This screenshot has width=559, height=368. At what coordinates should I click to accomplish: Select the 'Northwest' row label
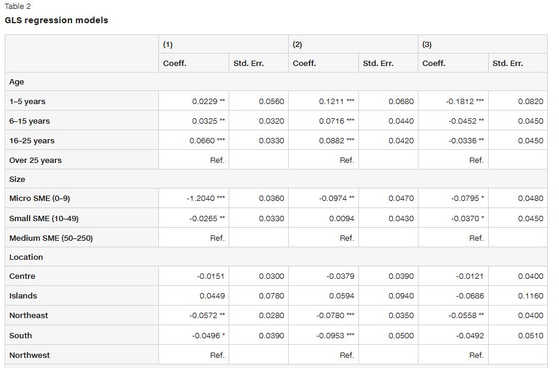click(30, 355)
